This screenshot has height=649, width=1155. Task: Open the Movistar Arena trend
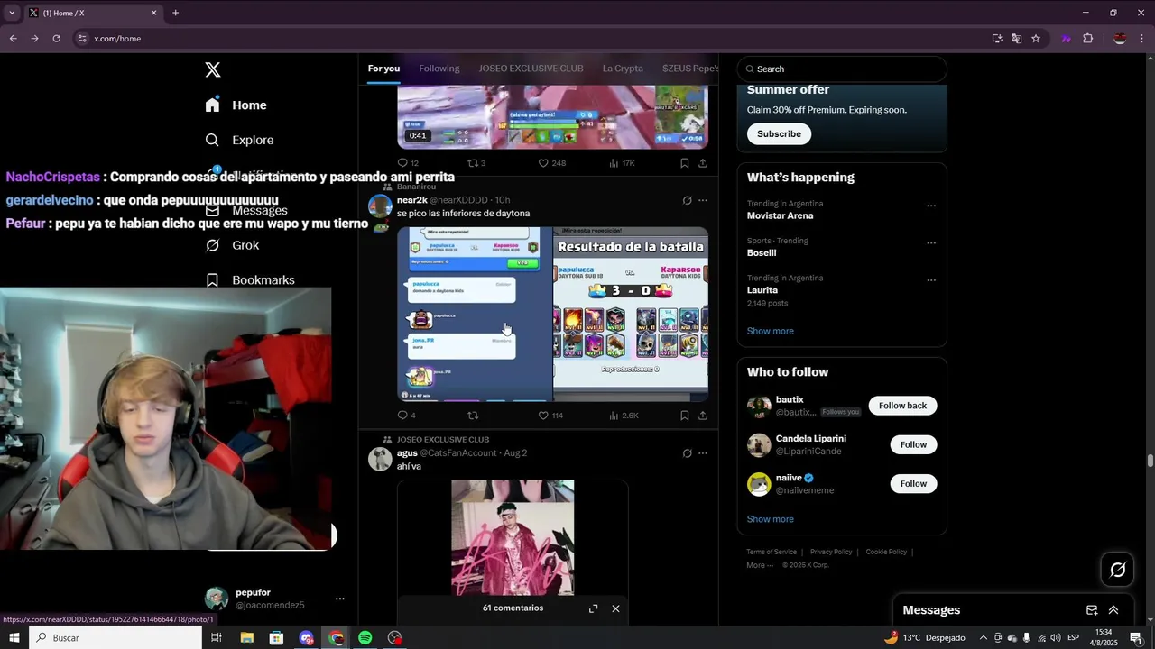tap(780, 215)
